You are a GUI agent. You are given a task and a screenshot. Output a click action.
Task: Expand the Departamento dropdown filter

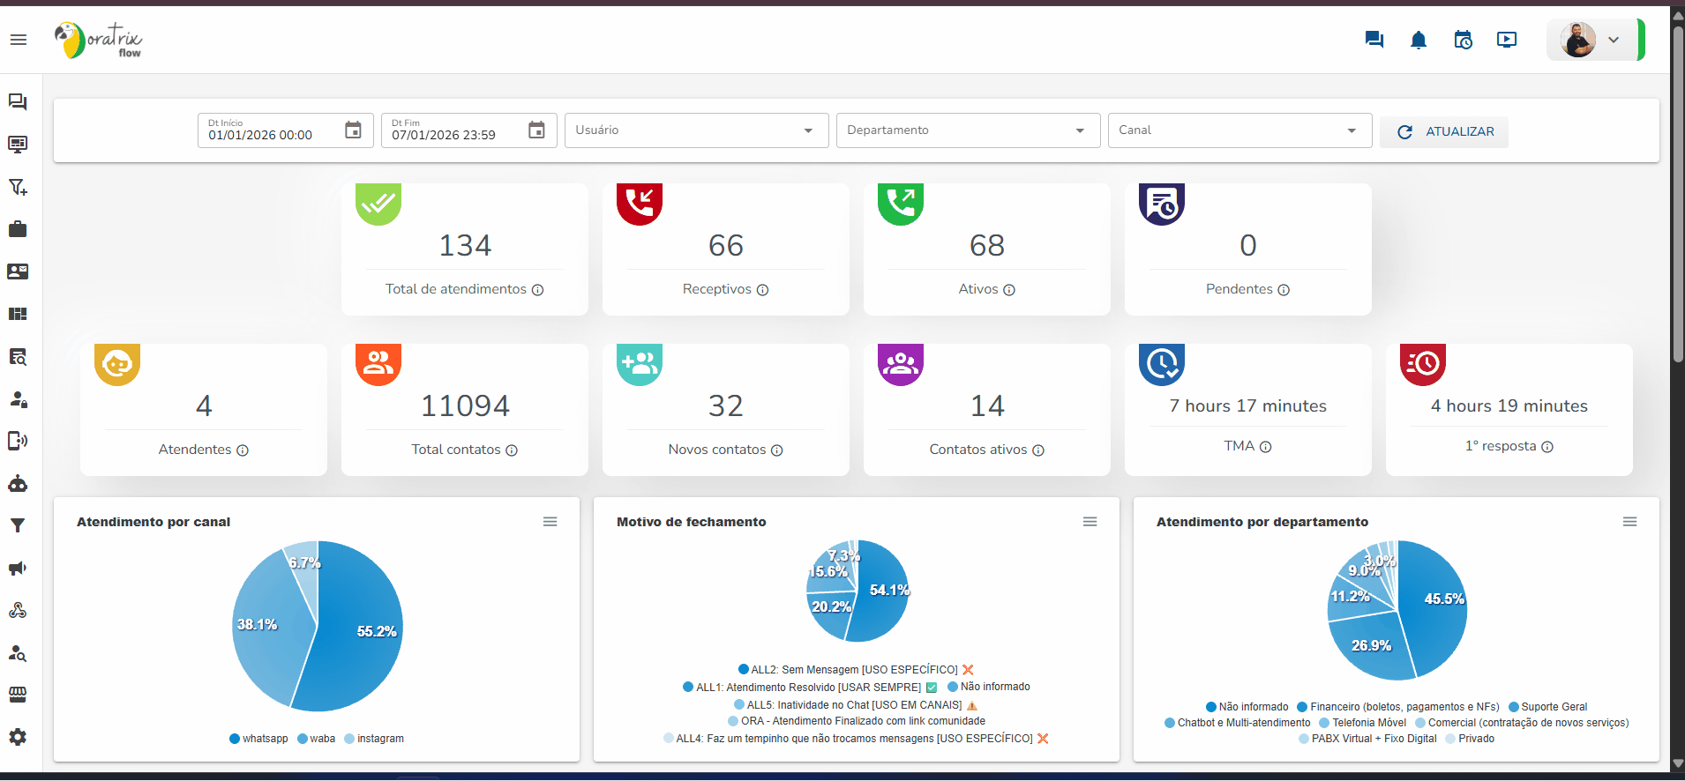coord(968,130)
